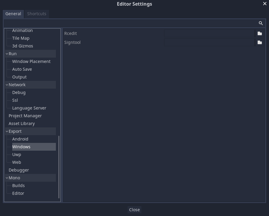Click the search magnifier icon

(260, 23)
